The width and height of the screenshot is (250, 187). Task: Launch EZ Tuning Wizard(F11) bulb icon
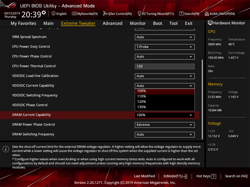click(x=139, y=14)
